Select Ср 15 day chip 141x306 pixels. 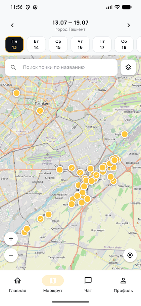(x=58, y=44)
